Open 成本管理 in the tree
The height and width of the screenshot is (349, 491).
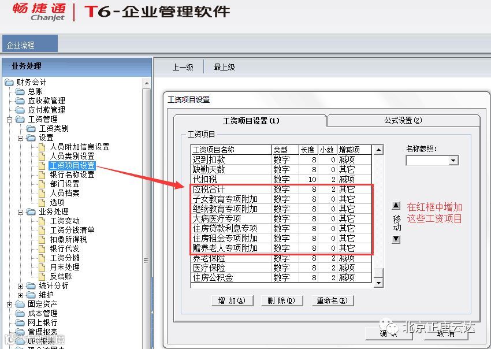[43, 313]
